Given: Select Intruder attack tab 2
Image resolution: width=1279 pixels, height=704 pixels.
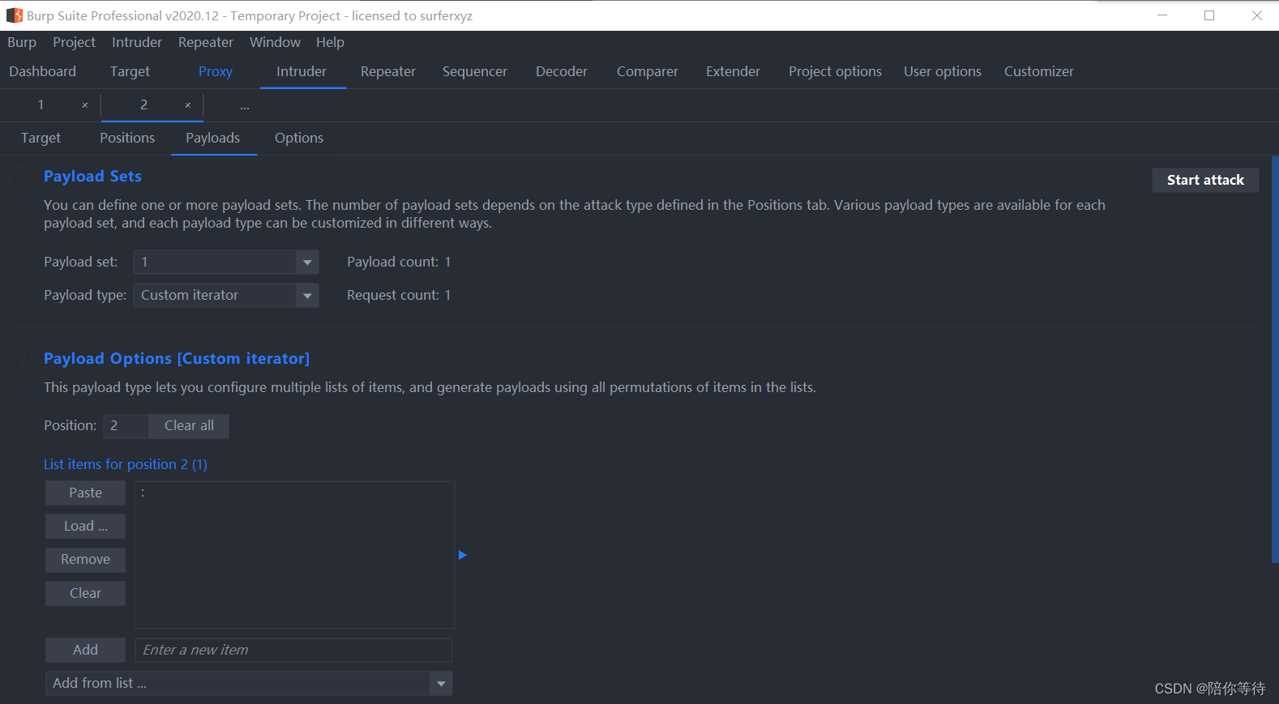Looking at the screenshot, I should click(x=143, y=105).
